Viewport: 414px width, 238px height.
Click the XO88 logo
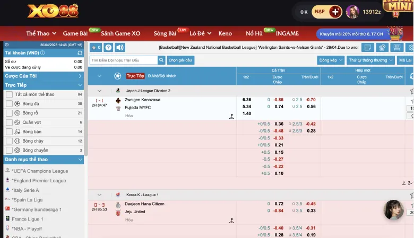pyautogui.click(x=53, y=11)
